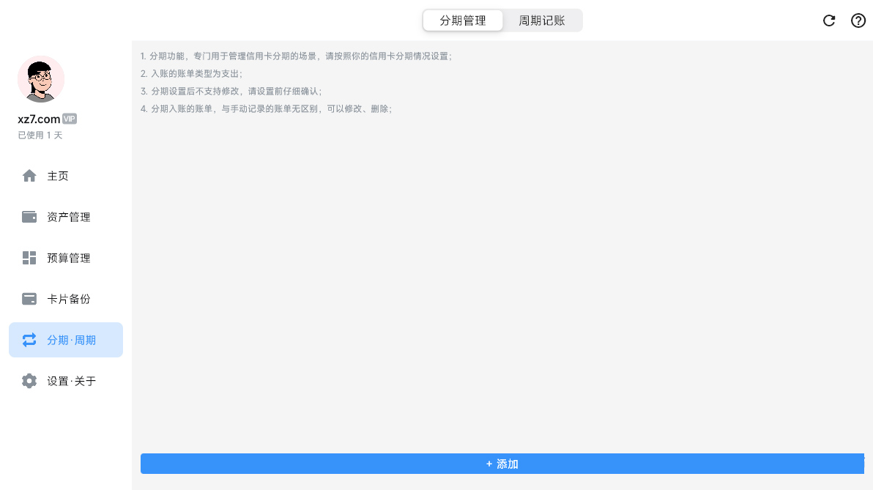Select the 分期·周期 menu item
Viewport: 873px width, 490px height.
tap(66, 340)
